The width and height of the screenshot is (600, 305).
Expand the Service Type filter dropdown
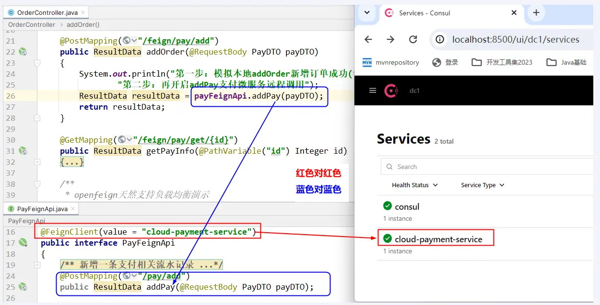point(482,185)
